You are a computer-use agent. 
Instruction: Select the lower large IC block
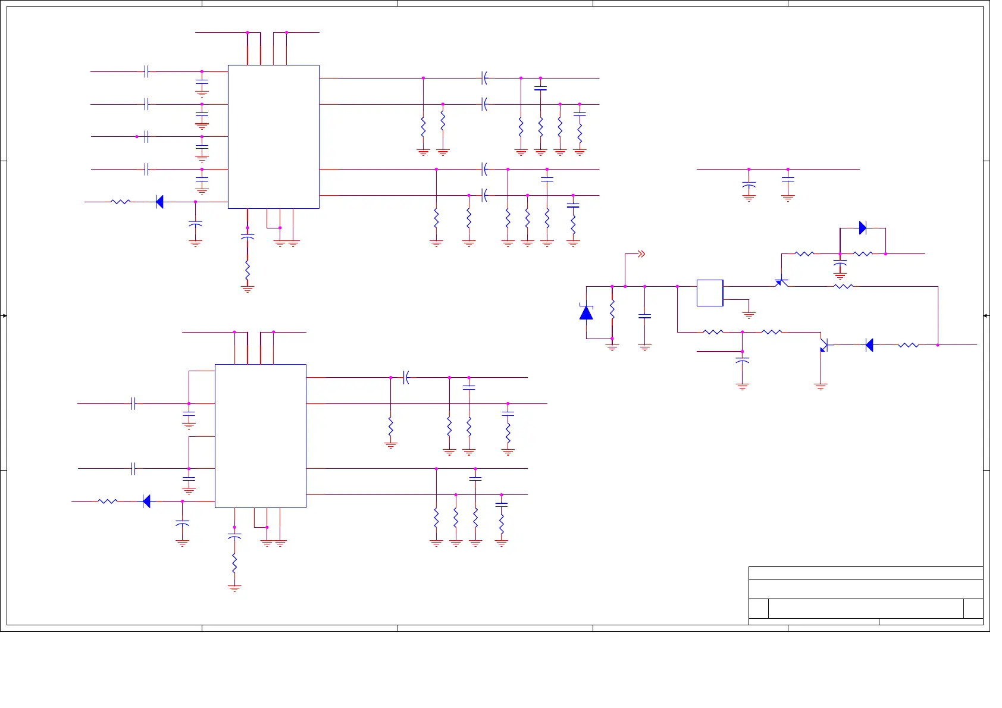click(261, 436)
